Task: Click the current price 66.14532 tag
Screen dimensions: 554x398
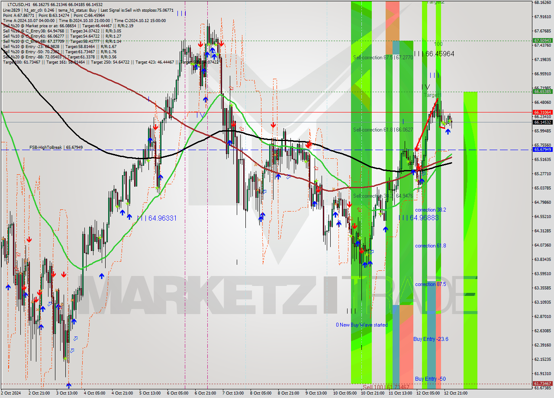Action: click(x=542, y=122)
